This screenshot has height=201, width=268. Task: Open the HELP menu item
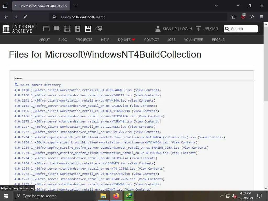(x=105, y=40)
